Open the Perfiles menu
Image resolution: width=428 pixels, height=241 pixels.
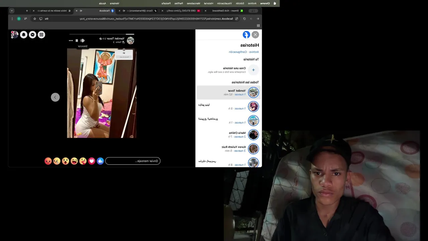pyautogui.click(x=179, y=3)
